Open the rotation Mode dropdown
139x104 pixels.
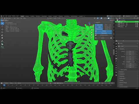pos(130,62)
